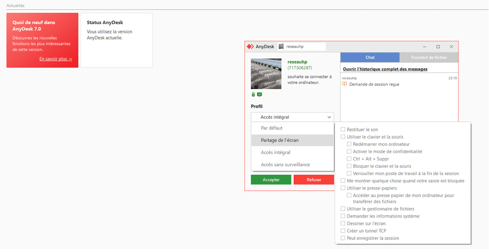
Task: Click the reseauhp tab avatar icon
Action: pos(281,46)
